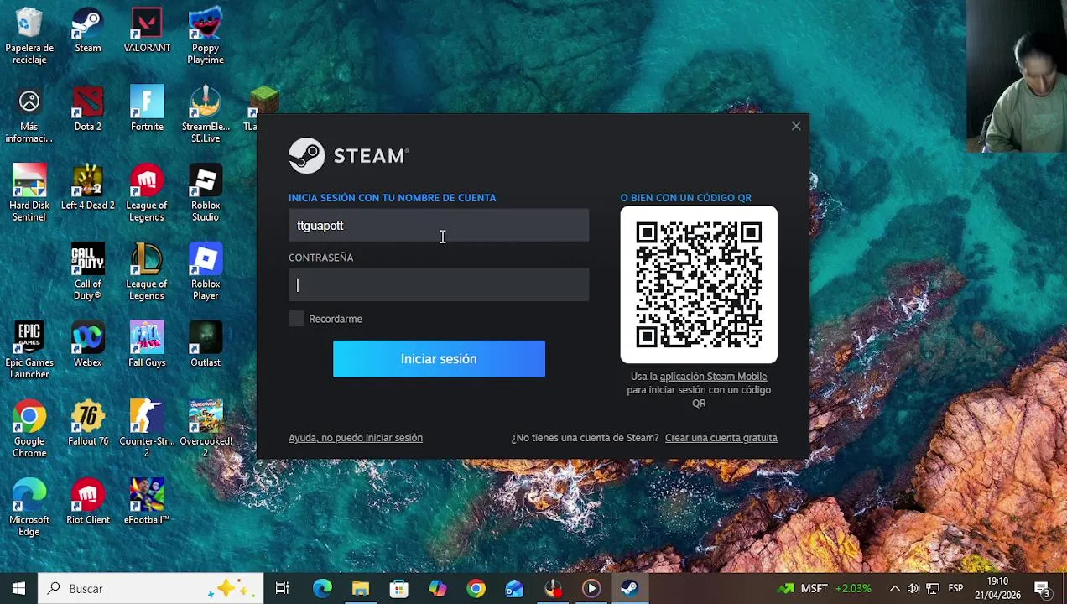The width and height of the screenshot is (1067, 604).
Task: Open File Explorer from the taskbar
Action: [x=361, y=589]
